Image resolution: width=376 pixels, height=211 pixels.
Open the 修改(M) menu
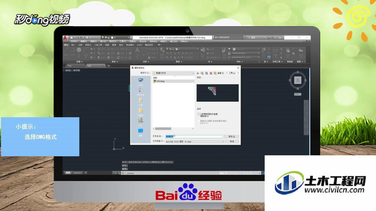click(153, 41)
